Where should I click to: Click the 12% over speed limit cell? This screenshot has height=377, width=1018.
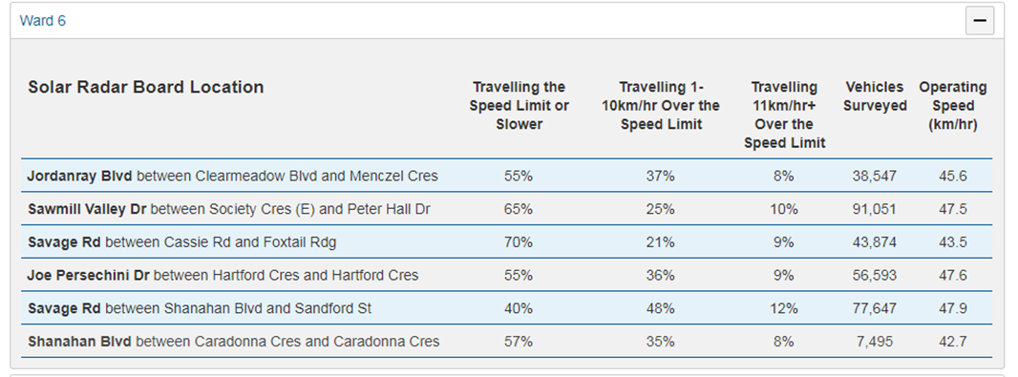pos(784,308)
